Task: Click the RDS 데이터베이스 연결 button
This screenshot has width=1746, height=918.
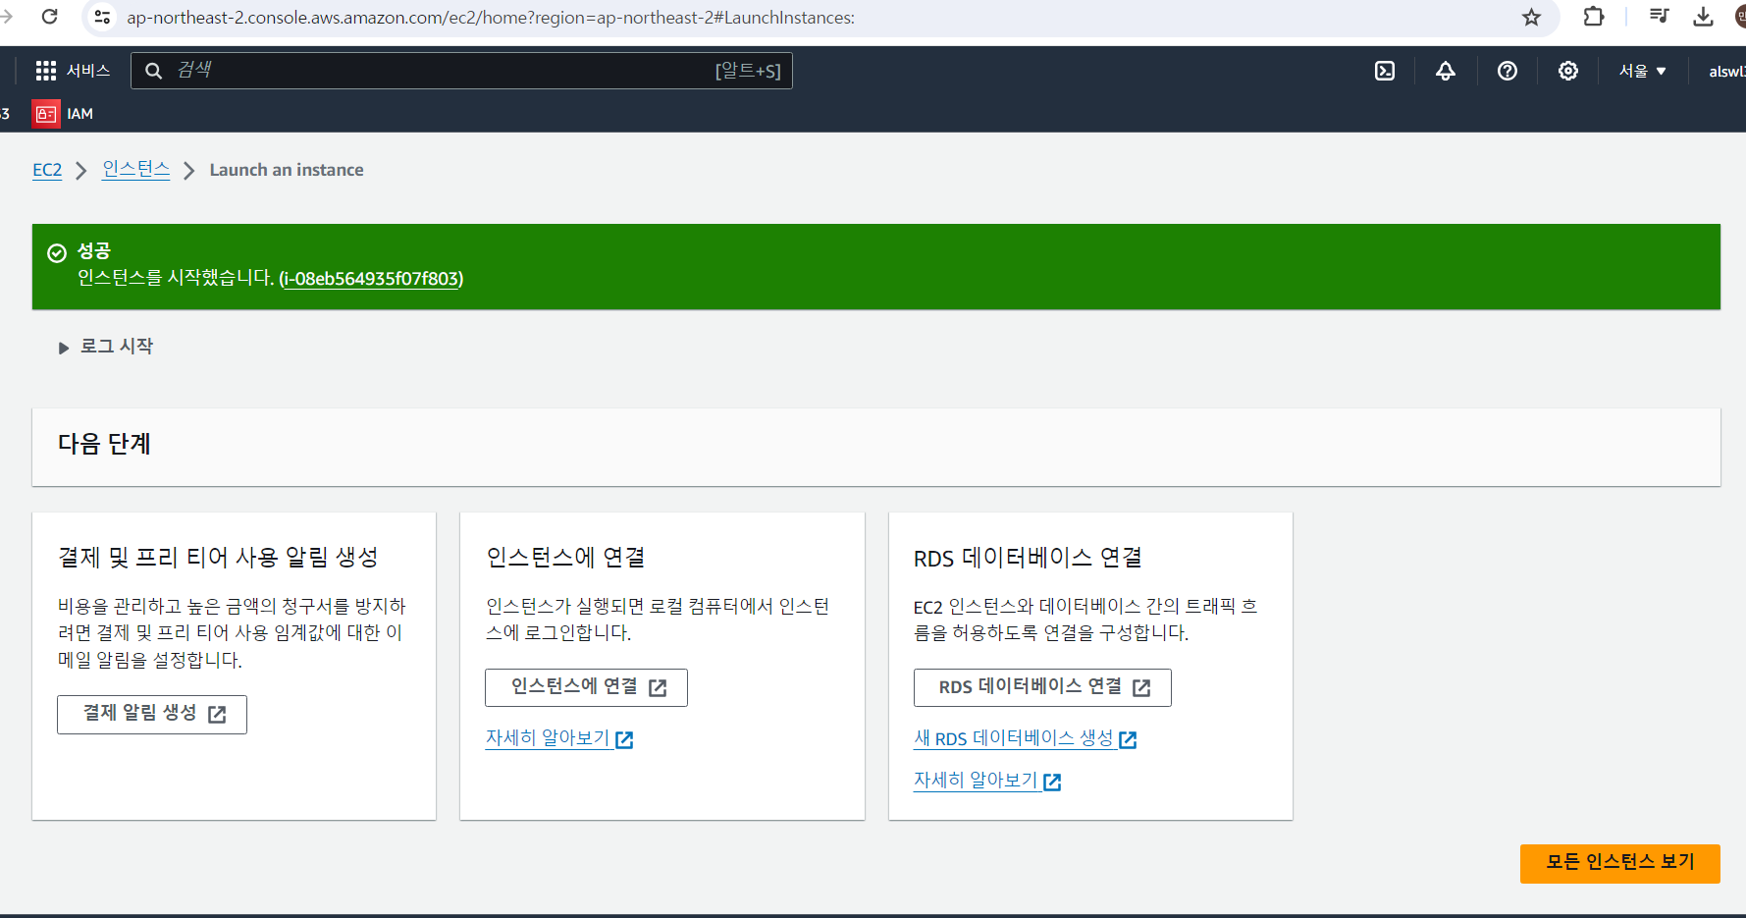Action: pyautogui.click(x=1042, y=687)
